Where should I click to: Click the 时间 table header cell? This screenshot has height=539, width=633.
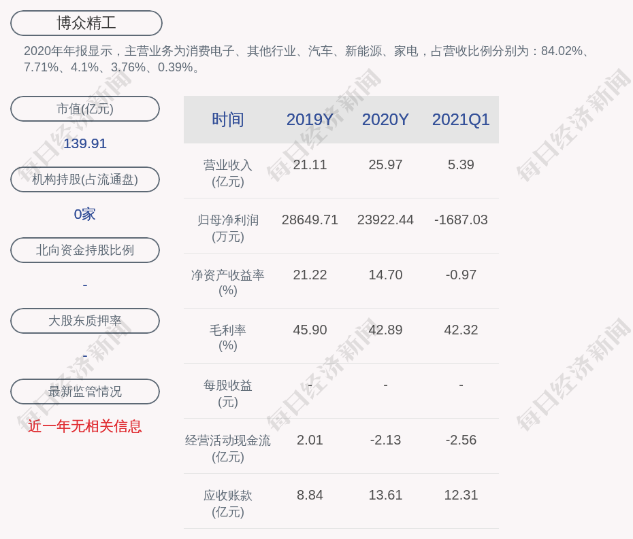coord(227,120)
